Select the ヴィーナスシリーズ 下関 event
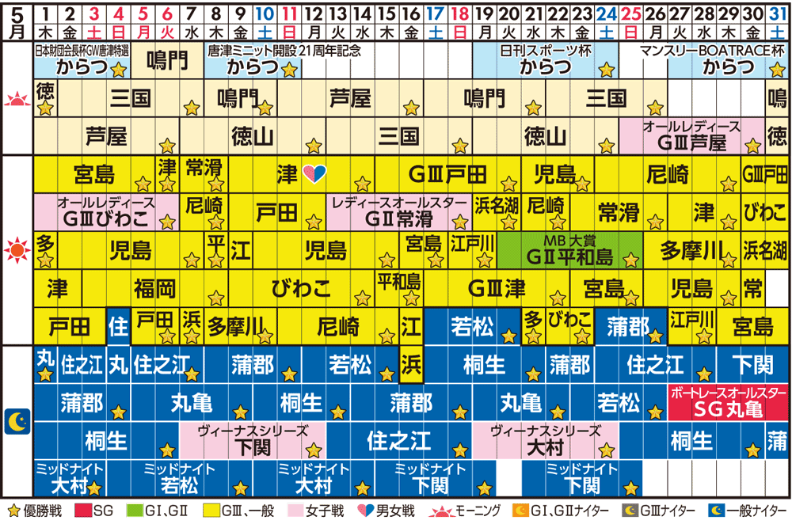The image size is (792, 524). [253, 441]
